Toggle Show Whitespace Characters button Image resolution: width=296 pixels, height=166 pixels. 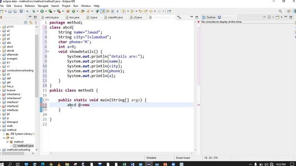(117, 11)
